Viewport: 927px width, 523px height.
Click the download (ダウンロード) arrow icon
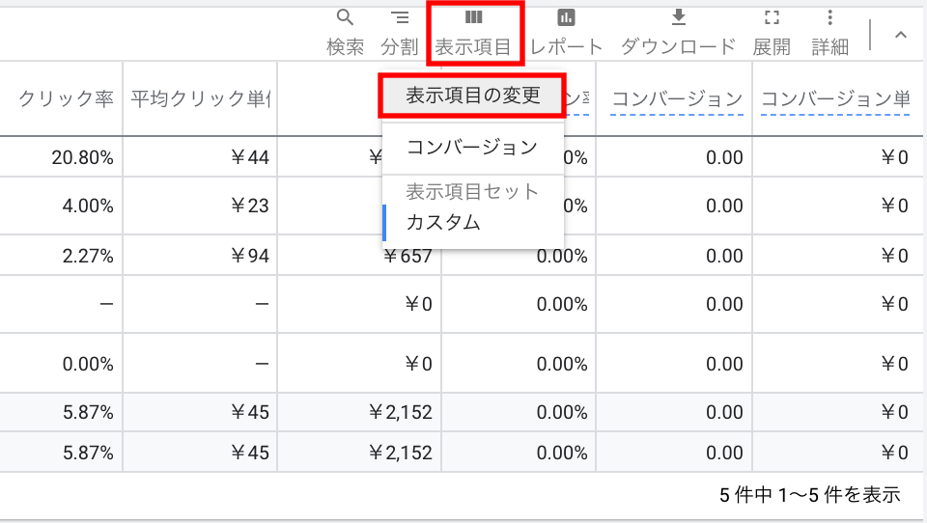[678, 17]
